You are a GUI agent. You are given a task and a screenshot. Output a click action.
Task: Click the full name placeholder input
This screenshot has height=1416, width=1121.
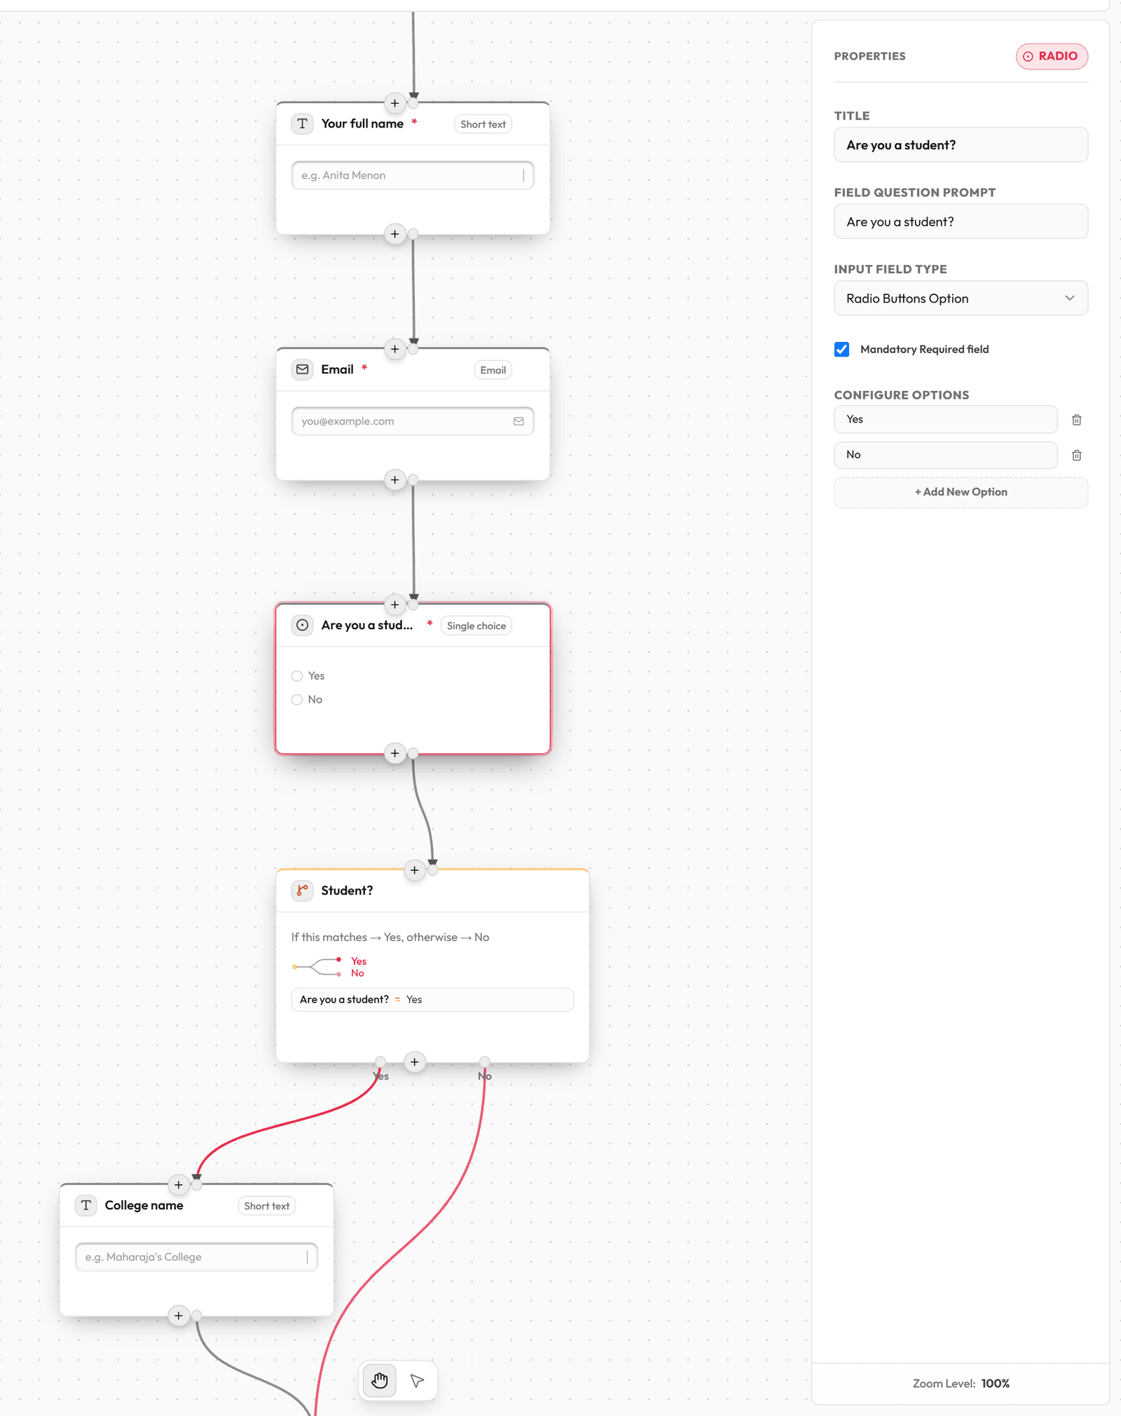[x=413, y=175]
